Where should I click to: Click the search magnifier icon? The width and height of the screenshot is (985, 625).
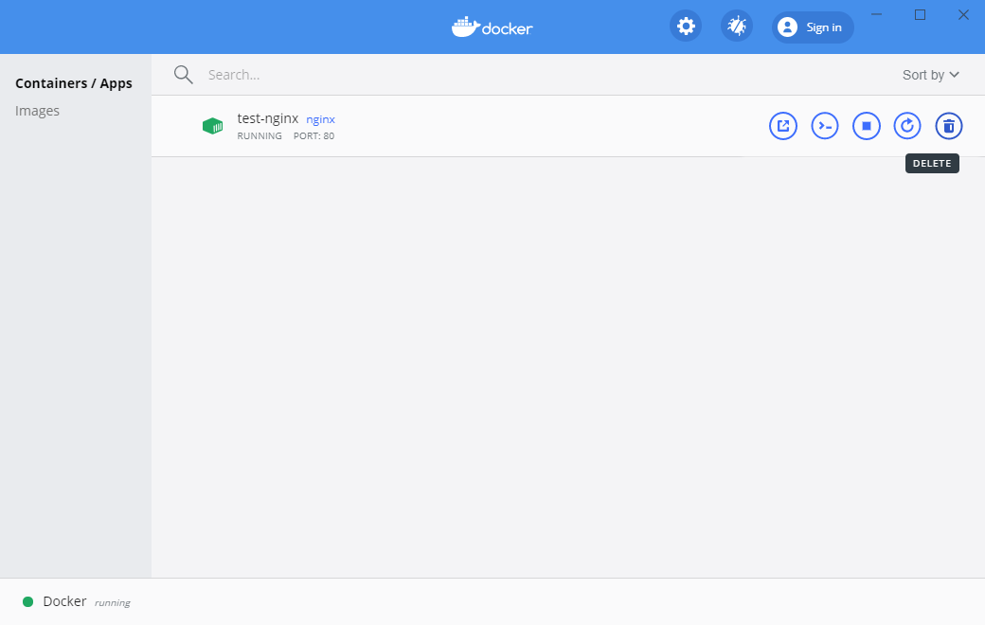(x=183, y=75)
